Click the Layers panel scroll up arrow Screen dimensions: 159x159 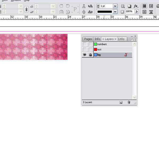[134, 44]
